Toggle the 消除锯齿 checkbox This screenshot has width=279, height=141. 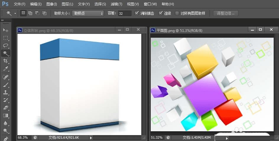[x=137, y=13]
